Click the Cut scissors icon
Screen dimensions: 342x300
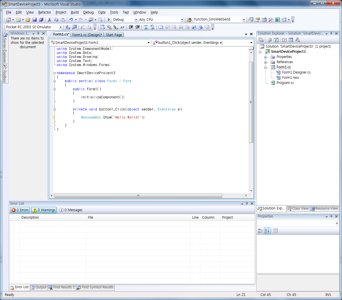click(49, 20)
